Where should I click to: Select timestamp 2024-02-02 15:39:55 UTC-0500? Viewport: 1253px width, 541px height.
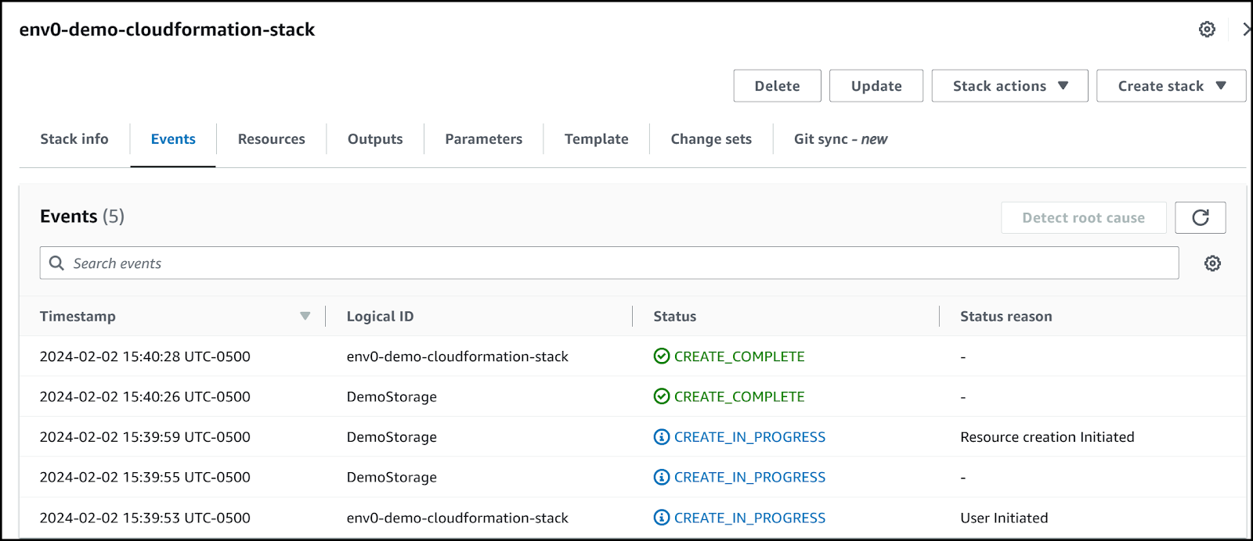[x=145, y=477]
